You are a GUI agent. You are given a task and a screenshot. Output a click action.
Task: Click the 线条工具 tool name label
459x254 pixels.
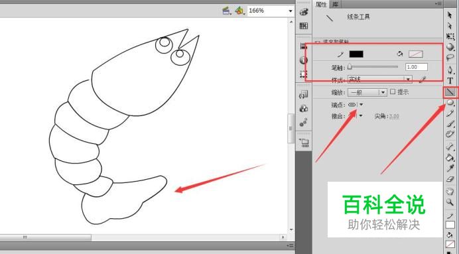[358, 17]
